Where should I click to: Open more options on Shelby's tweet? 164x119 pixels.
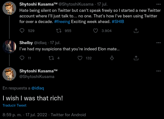point(158,43)
